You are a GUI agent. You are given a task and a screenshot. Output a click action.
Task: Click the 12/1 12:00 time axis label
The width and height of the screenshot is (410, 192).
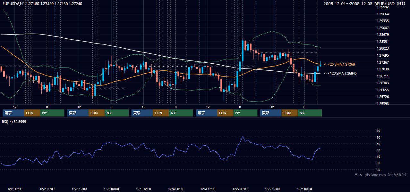coord(14,189)
